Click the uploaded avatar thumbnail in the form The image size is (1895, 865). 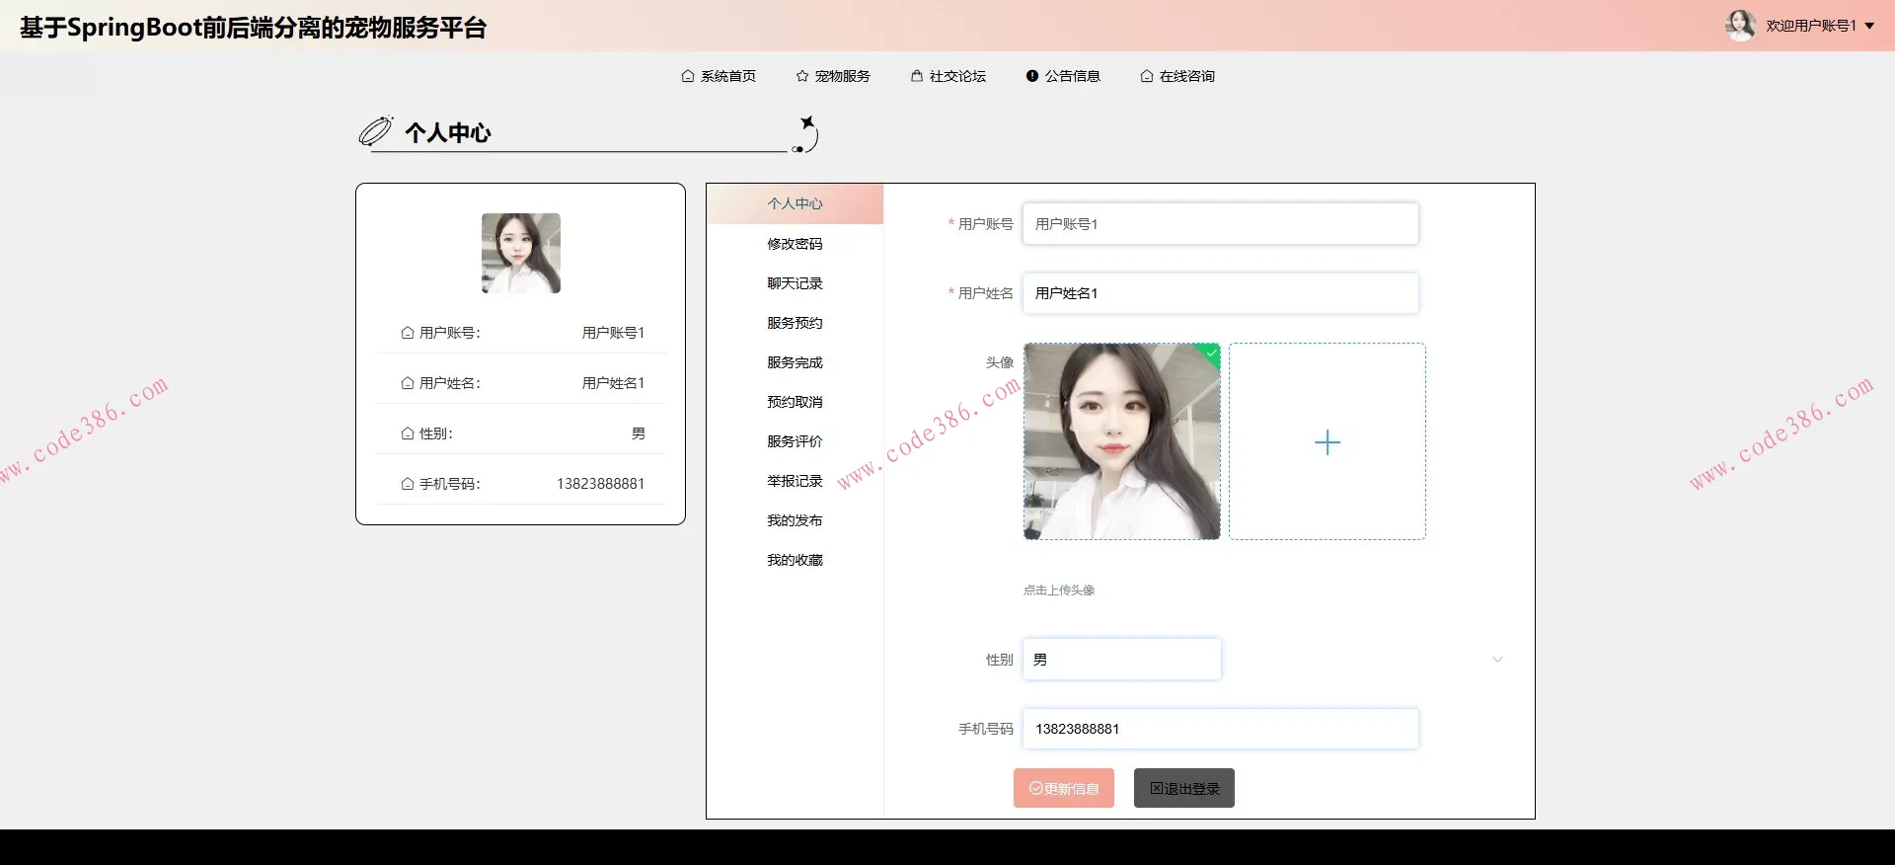click(1122, 441)
